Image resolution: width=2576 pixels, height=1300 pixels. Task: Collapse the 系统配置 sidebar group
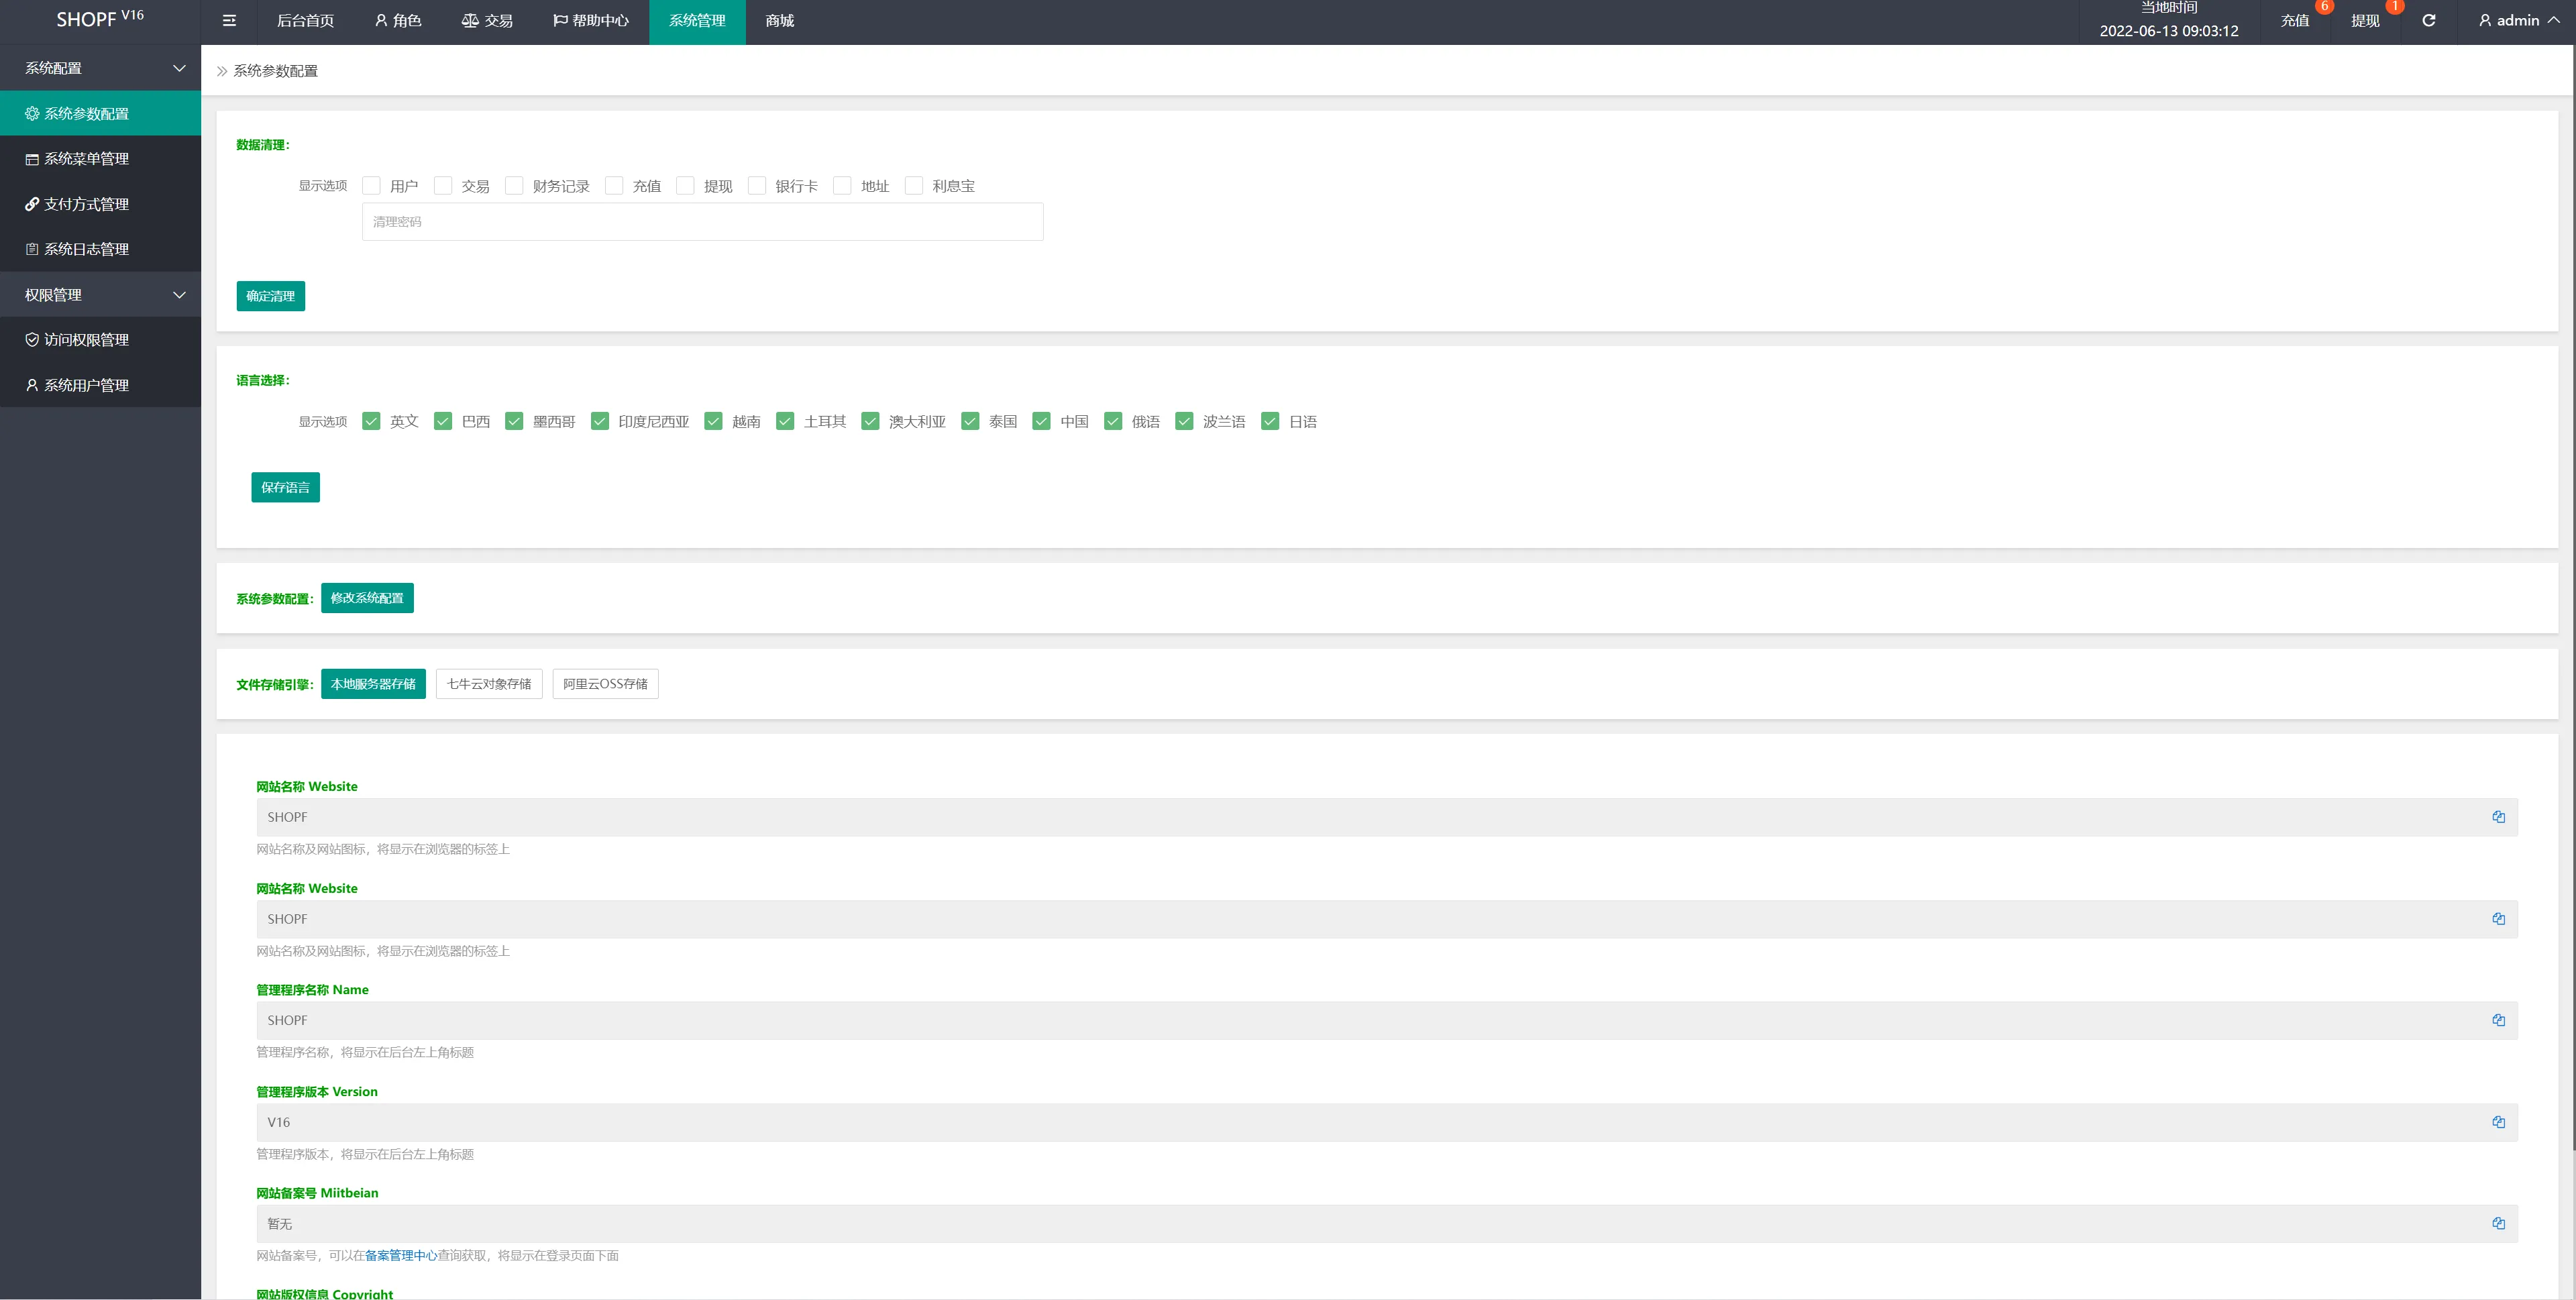click(x=100, y=68)
